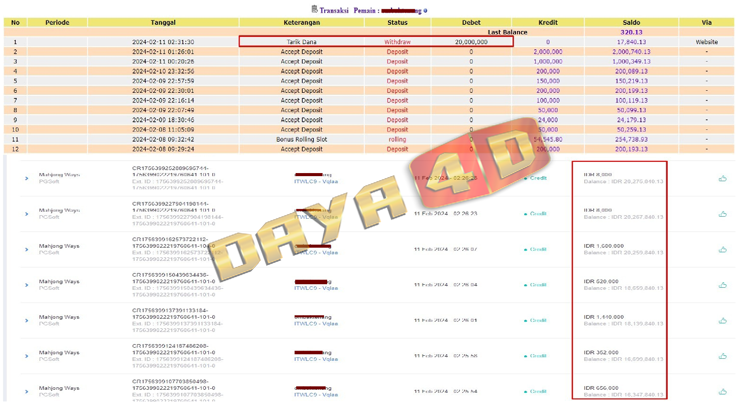
Task: Click thumbs-up icon for the 02:26:28 transaction
Action: pyautogui.click(x=722, y=178)
